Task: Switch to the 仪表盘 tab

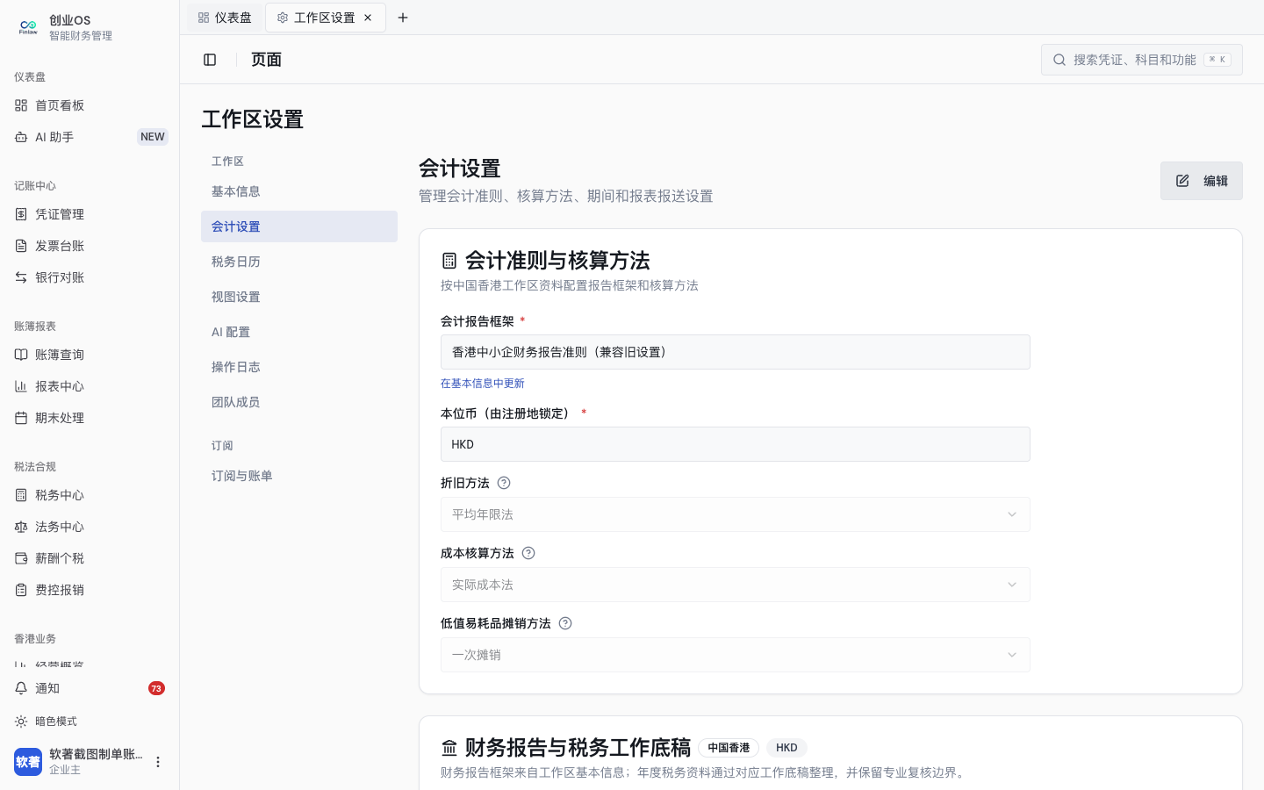Action: (225, 18)
